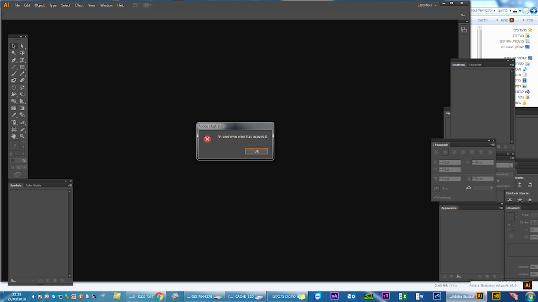538x302 pixels.
Task: Toggle the Hyphenate checkbox
Action: [435, 197]
